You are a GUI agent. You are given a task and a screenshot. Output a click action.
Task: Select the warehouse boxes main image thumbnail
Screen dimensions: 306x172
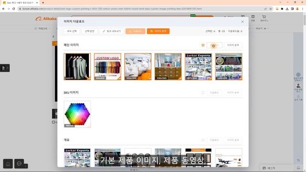pos(168,67)
